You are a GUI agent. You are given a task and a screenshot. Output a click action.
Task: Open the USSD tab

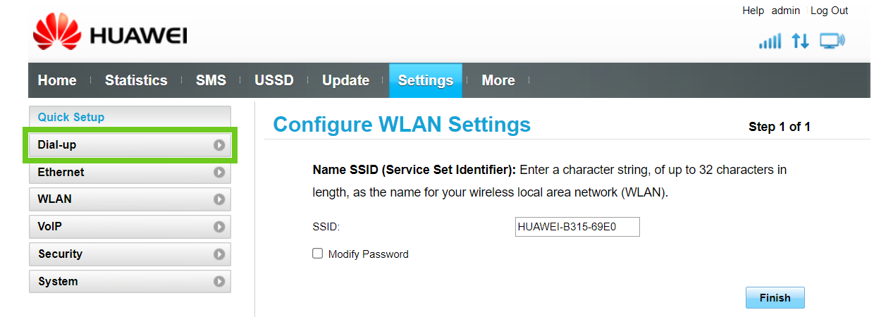[x=273, y=80]
